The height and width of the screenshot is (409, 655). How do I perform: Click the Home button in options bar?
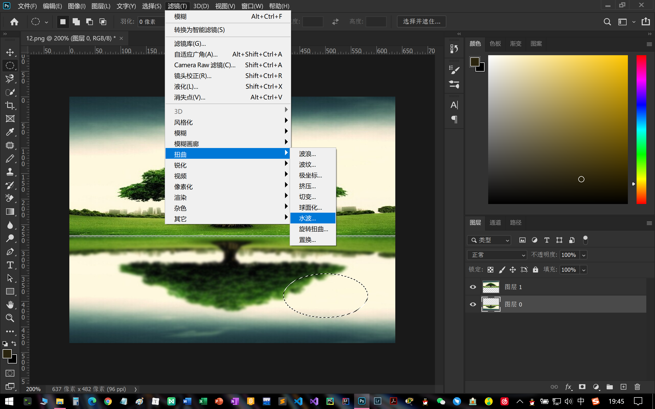[x=14, y=22]
